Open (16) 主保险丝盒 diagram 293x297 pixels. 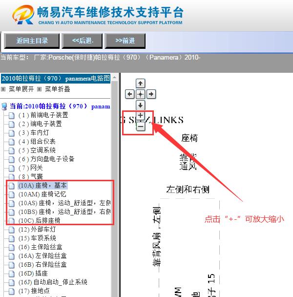tap(41, 247)
